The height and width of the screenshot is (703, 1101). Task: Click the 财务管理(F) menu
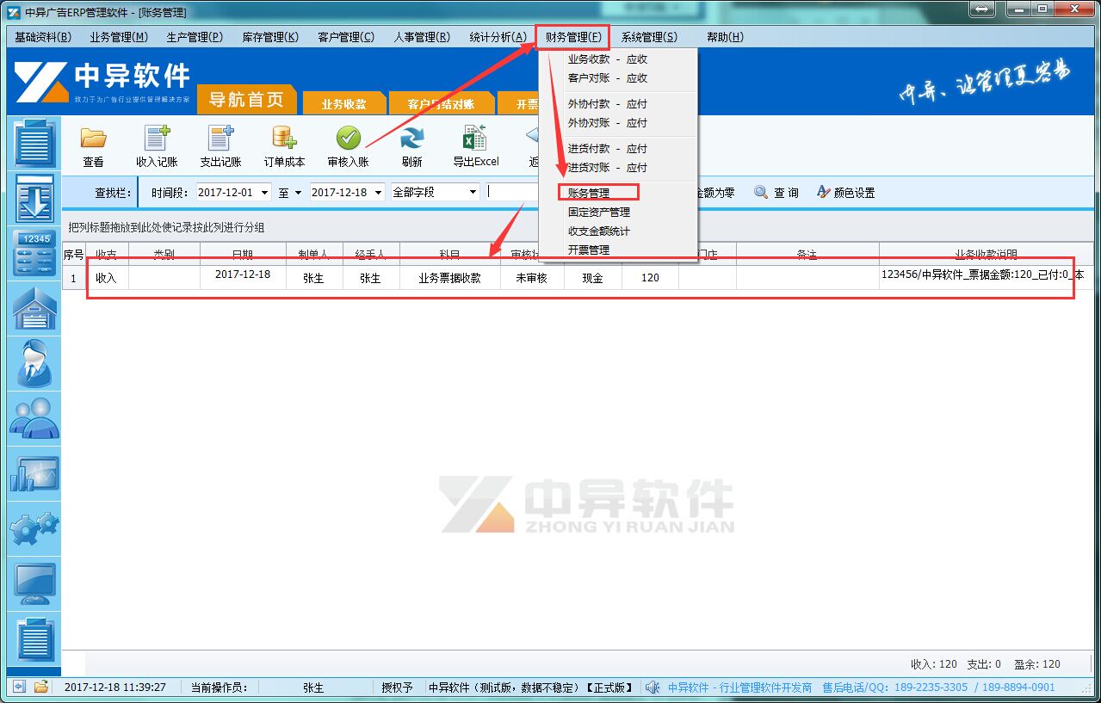click(573, 37)
